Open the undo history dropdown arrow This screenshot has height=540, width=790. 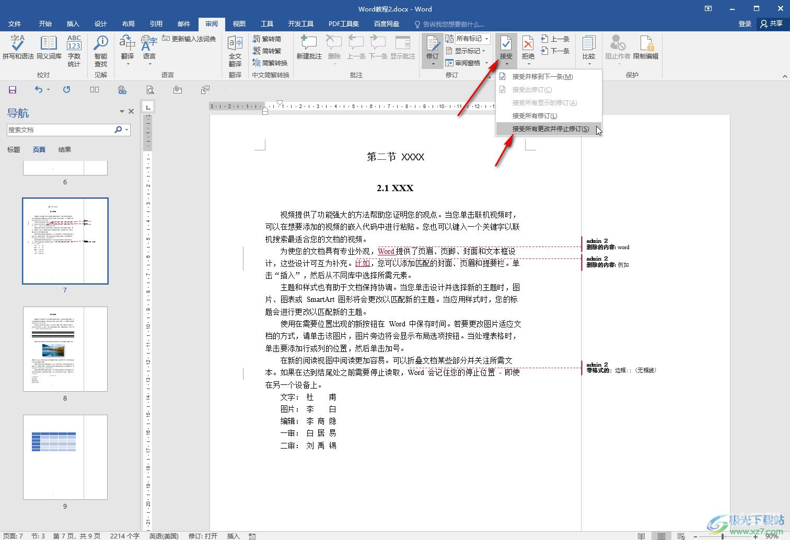48,90
